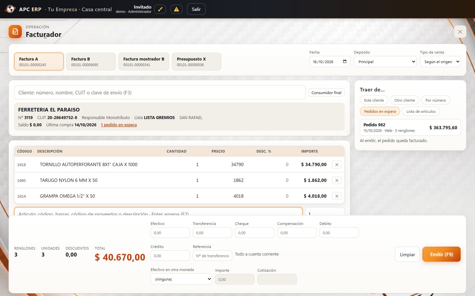
Task: Open the yellow warning triangle alert
Action: click(176, 9)
